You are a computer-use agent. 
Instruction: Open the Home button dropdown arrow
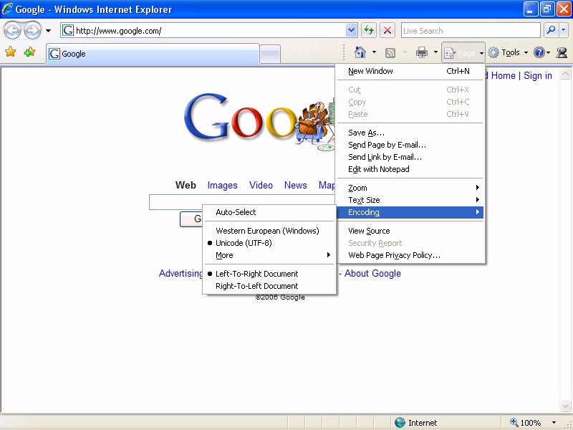(374, 52)
